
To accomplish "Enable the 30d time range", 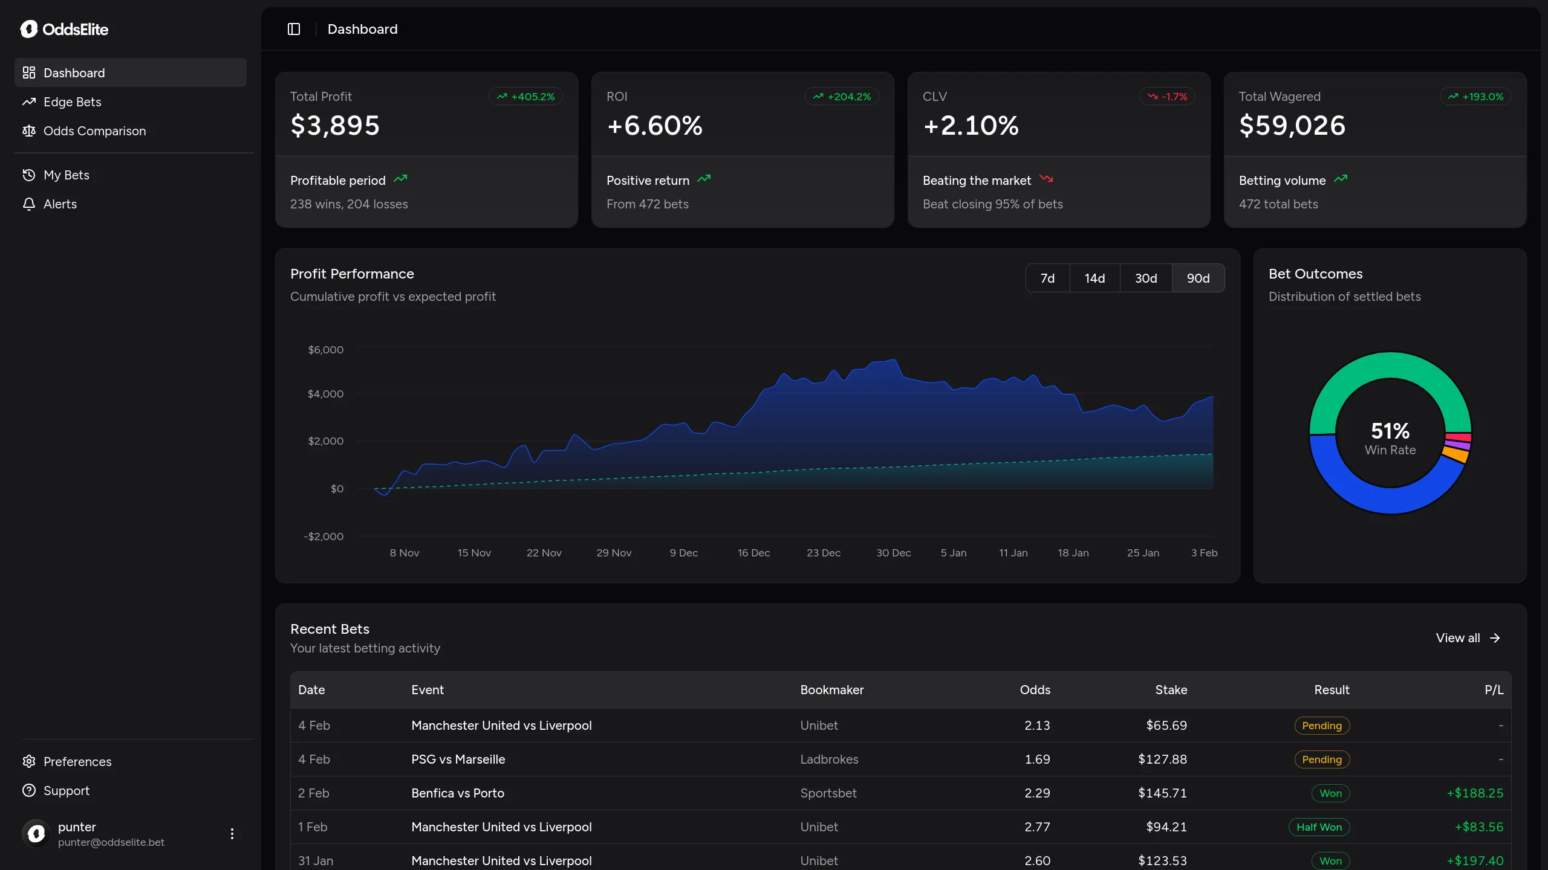I will [x=1146, y=278].
